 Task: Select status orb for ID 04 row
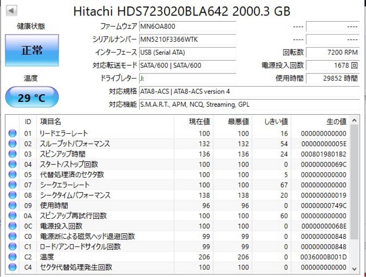tap(13, 164)
